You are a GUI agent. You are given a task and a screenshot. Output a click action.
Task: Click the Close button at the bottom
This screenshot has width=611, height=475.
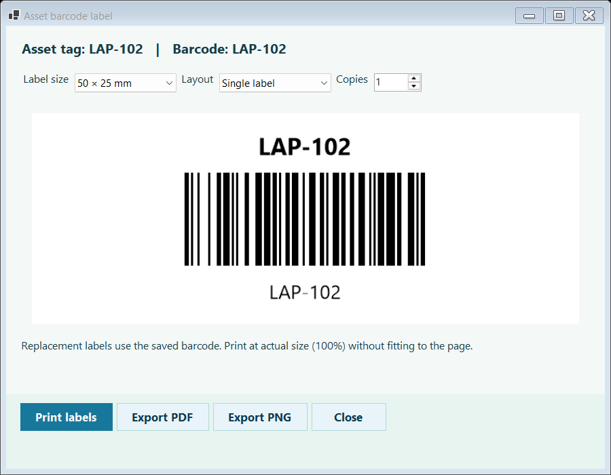tap(349, 417)
